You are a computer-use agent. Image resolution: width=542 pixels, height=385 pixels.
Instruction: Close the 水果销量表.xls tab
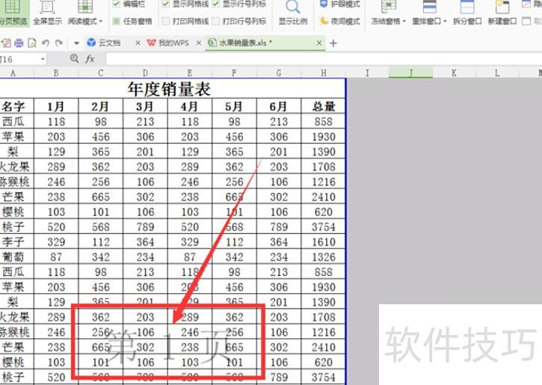click(x=319, y=43)
